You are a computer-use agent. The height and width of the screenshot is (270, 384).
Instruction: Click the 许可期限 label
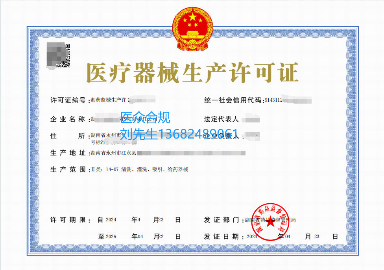click(x=68, y=220)
